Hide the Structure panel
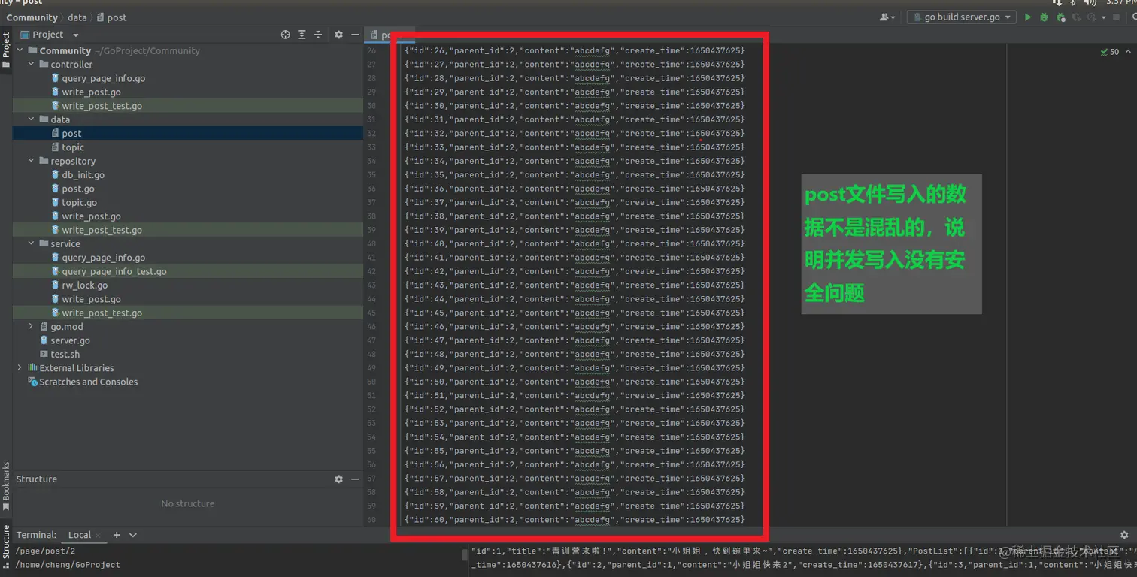Screen dimensions: 1137x577 (355, 479)
